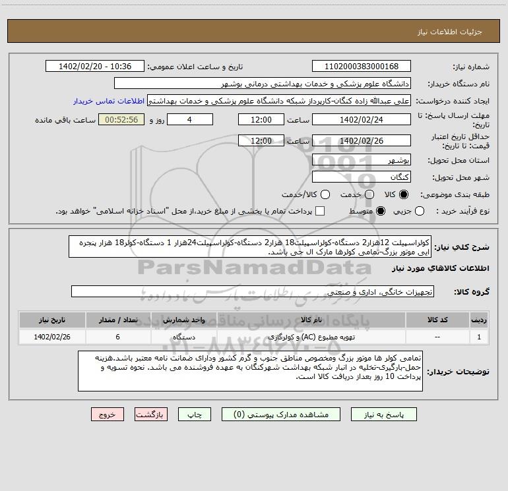Screen dimensions: 508x491
Task: Click the گروه کالا field
Action: [252, 291]
